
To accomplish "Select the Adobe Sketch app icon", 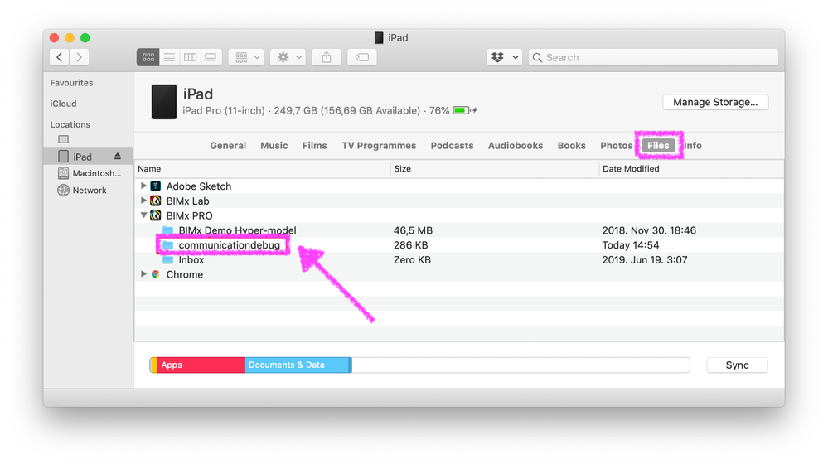I will tap(155, 186).
